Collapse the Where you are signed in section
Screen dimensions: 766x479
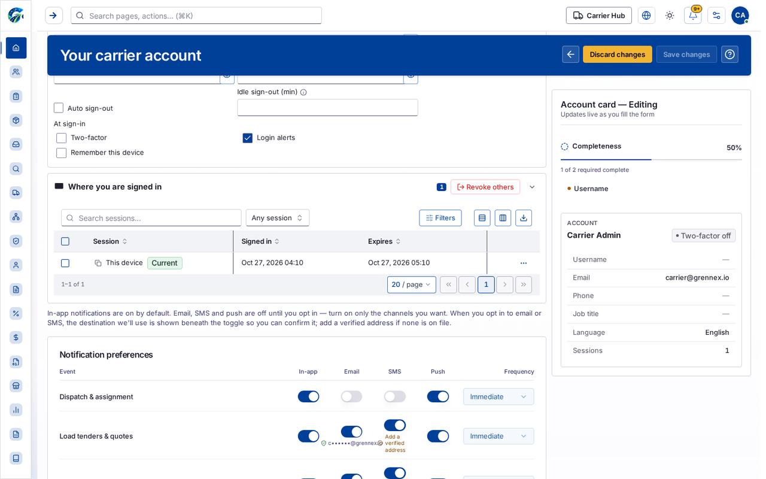[x=532, y=187]
